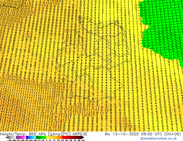
Task: Click the '54' label at the legend's right end
Action: pyautogui.click(x=83, y=140)
